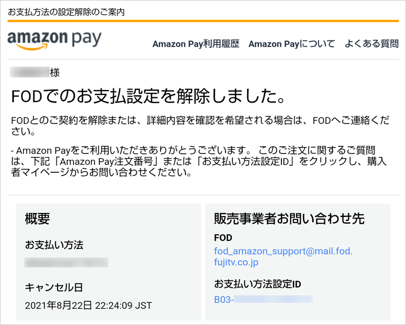The height and width of the screenshot is (325, 406).
Task: Click the bold FOD merchant name
Action: pyautogui.click(x=223, y=238)
